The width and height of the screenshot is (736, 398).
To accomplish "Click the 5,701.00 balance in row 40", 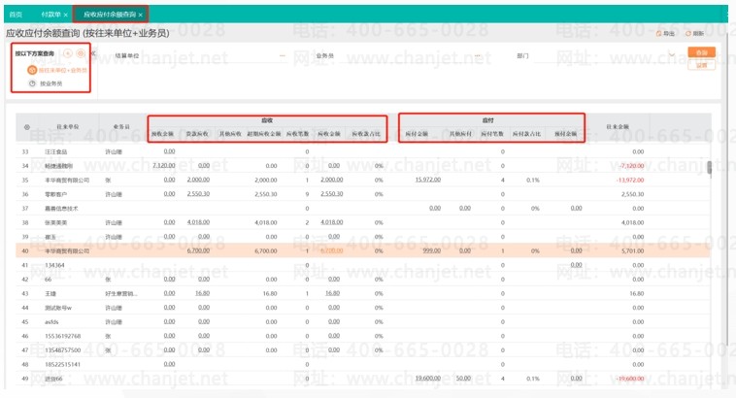I will 633,251.
